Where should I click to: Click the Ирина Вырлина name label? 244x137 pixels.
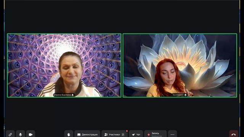(x=64, y=95)
